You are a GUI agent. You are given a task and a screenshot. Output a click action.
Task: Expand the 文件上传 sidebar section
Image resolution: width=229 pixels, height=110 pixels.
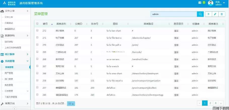[x=15, y=11]
